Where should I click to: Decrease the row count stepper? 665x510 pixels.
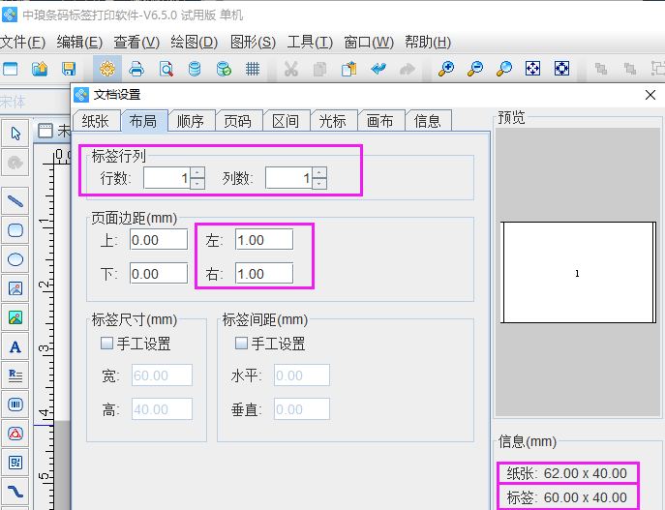point(197,184)
